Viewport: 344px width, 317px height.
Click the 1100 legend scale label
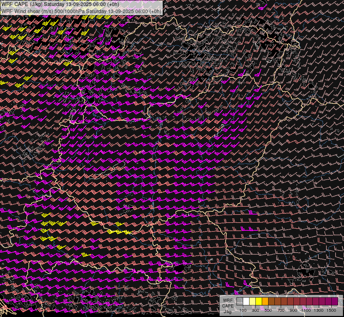(306, 310)
